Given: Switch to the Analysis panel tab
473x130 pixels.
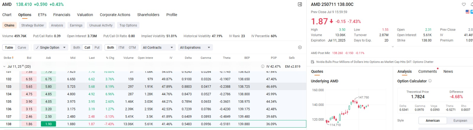Looking at the screenshot, I should coord(404,71).
